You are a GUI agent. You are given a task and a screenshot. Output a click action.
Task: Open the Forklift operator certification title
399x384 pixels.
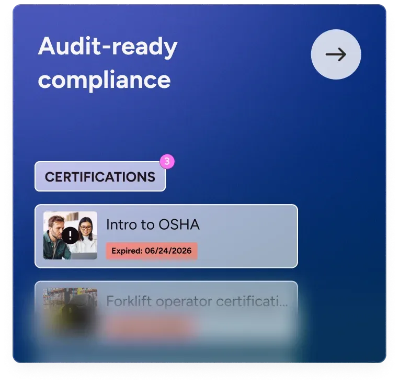point(197,301)
